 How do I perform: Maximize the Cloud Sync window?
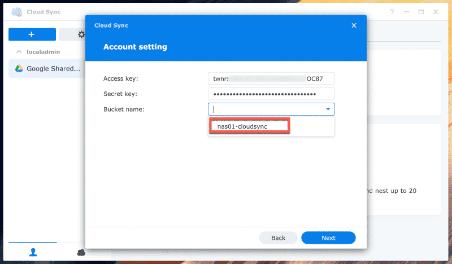pos(421,12)
